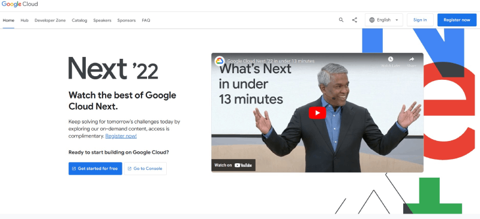Open Watch on YouTube badge

pos(233,165)
